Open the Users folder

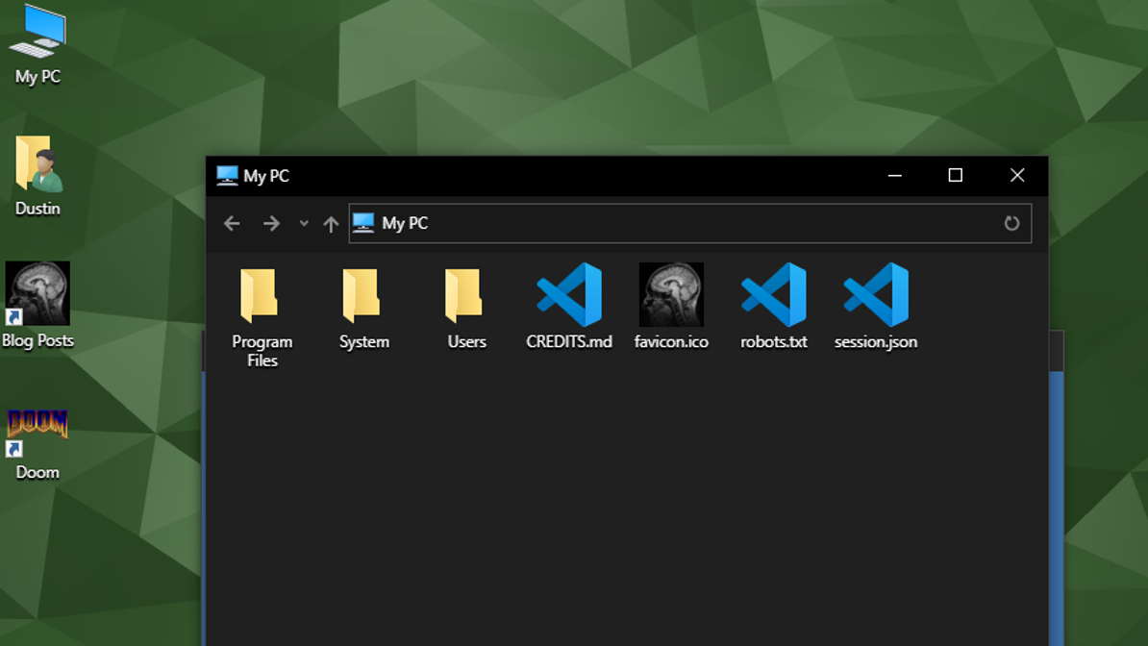click(465, 296)
